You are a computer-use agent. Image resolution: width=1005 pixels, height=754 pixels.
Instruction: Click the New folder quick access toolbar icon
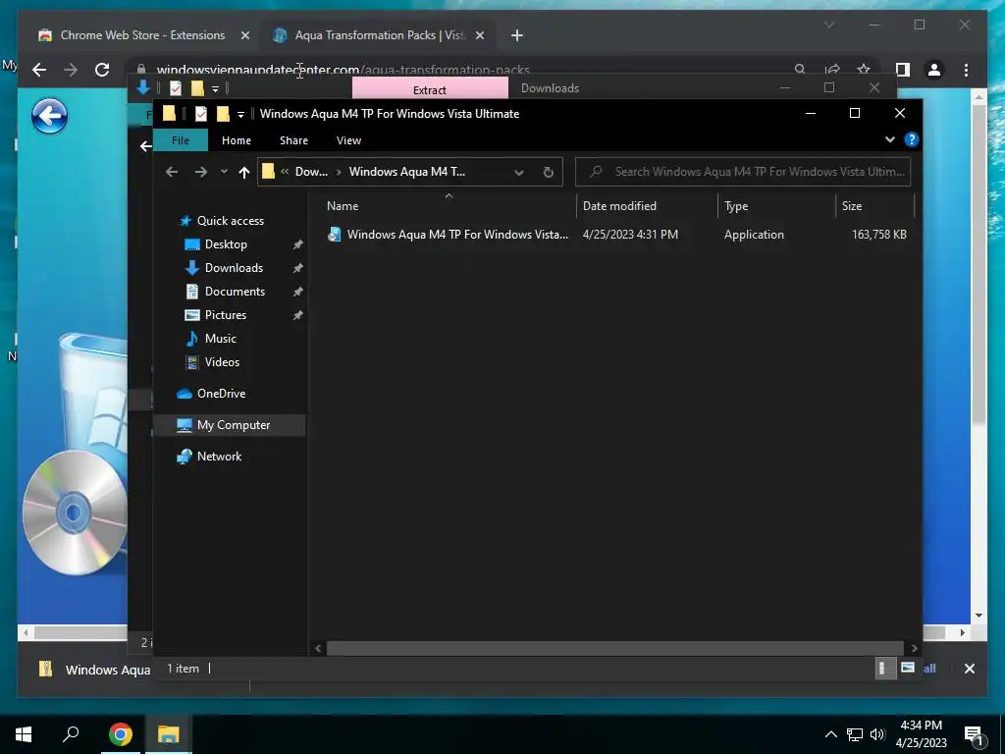(223, 114)
